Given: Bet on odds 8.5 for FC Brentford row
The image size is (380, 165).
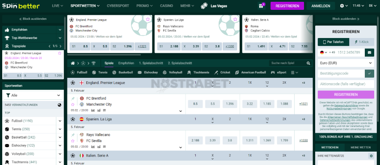Looking at the screenshot, I should pos(195,104).
